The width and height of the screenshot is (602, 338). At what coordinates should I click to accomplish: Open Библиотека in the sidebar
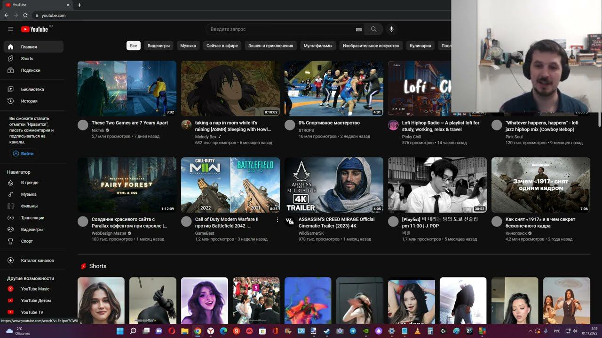pos(33,89)
